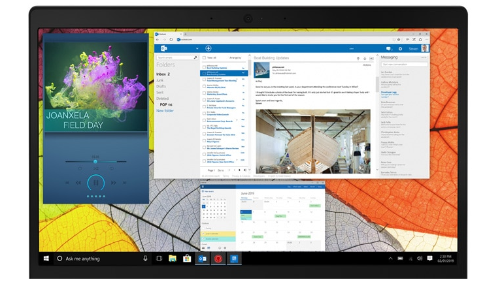This screenshot has height=282, width=502.
Task: Add the page to favorites with the star icon
Action: pos(399,40)
